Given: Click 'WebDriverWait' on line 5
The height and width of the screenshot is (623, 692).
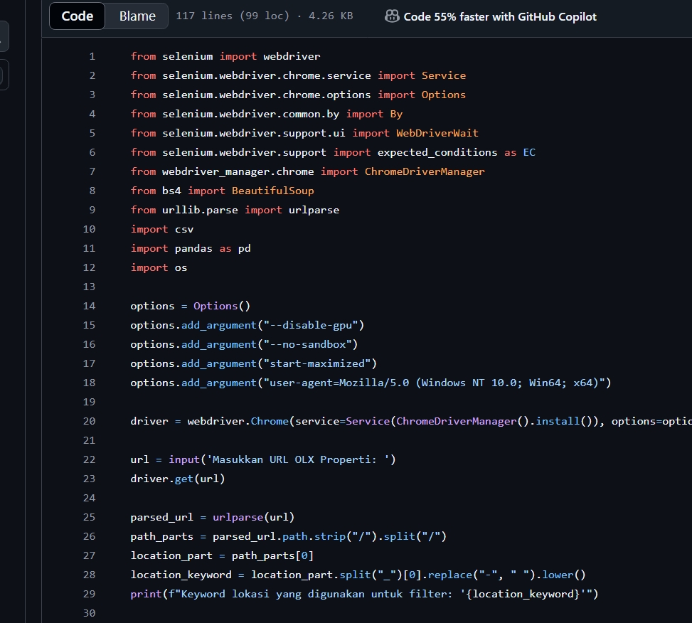Looking at the screenshot, I should [x=437, y=133].
